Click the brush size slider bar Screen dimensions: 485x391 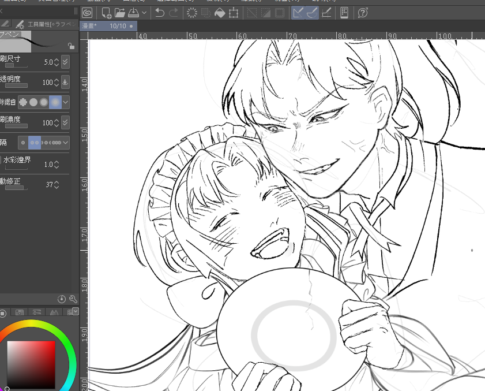tap(16, 66)
